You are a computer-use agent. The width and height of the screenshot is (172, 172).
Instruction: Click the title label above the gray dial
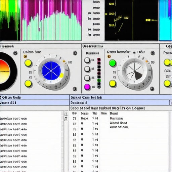tap(119, 52)
